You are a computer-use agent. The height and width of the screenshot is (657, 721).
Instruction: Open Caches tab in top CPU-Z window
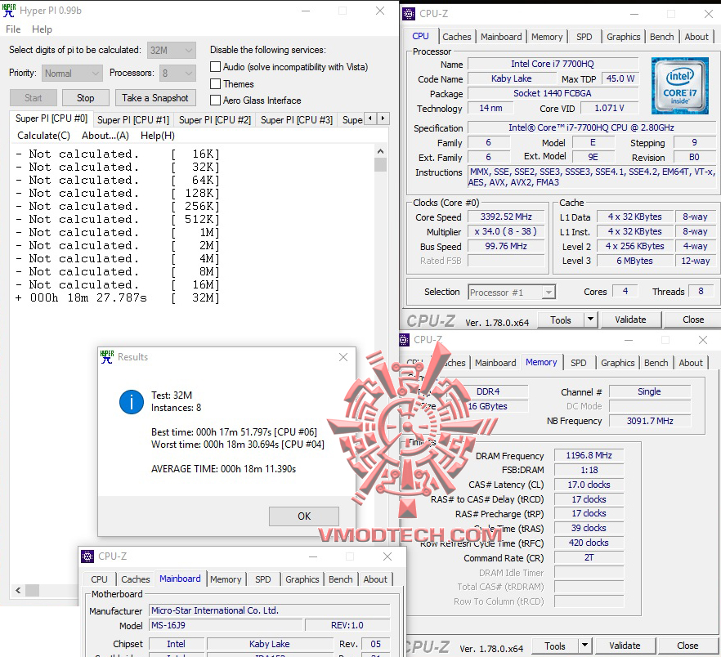[457, 37]
